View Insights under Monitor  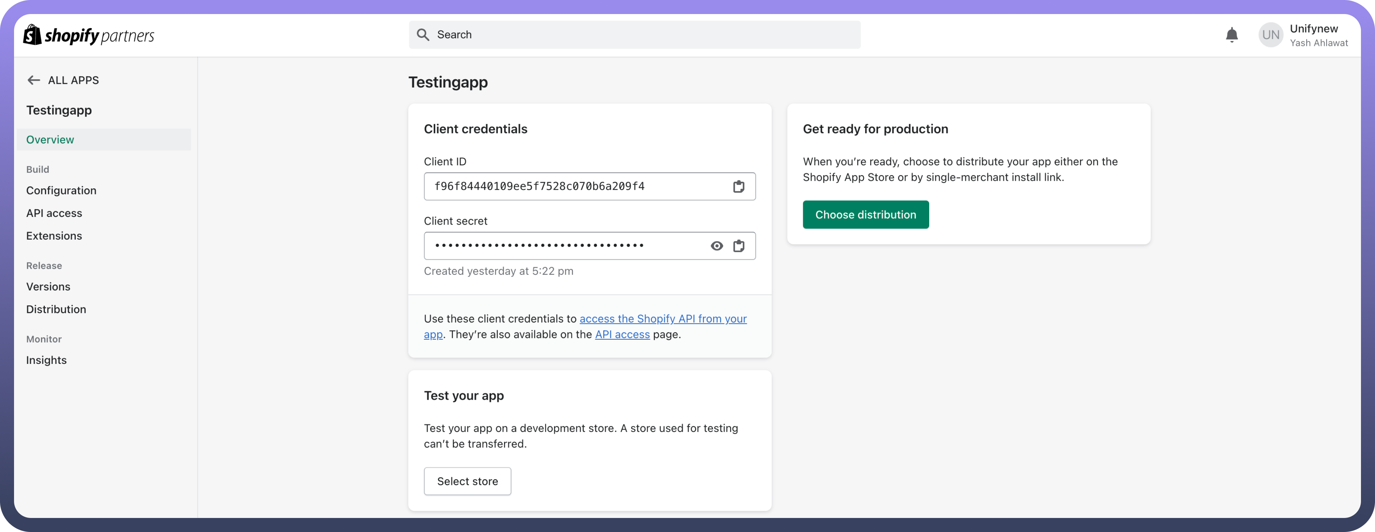pos(46,360)
